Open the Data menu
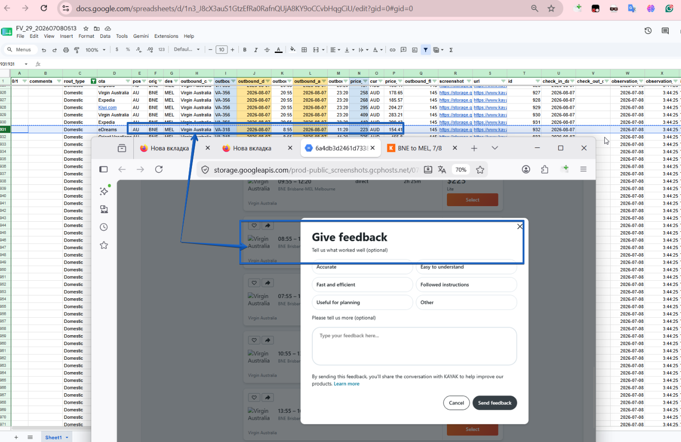Image resolution: width=681 pixels, height=442 pixels. point(105,36)
